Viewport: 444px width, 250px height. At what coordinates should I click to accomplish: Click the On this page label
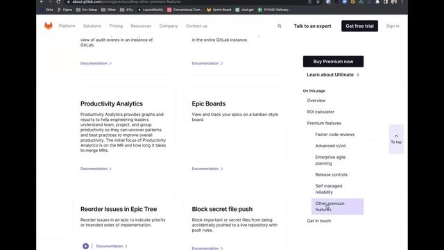tap(314, 91)
